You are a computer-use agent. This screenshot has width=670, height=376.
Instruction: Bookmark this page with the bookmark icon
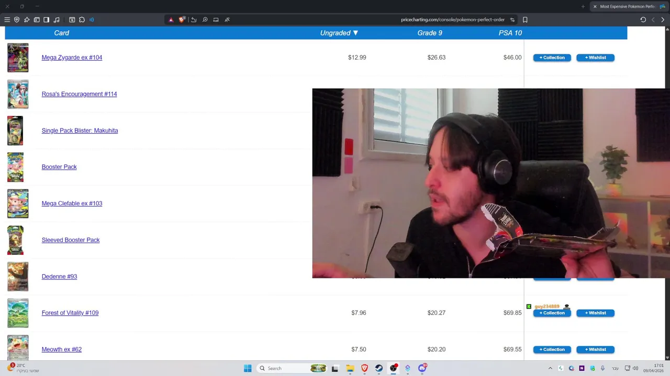click(525, 20)
